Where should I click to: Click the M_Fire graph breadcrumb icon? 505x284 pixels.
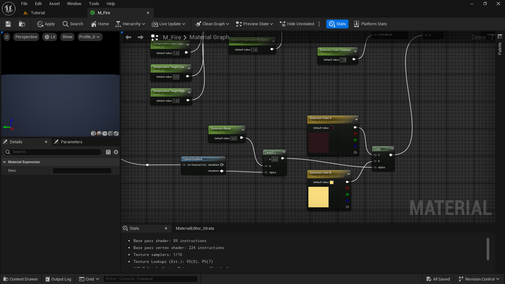coord(155,37)
